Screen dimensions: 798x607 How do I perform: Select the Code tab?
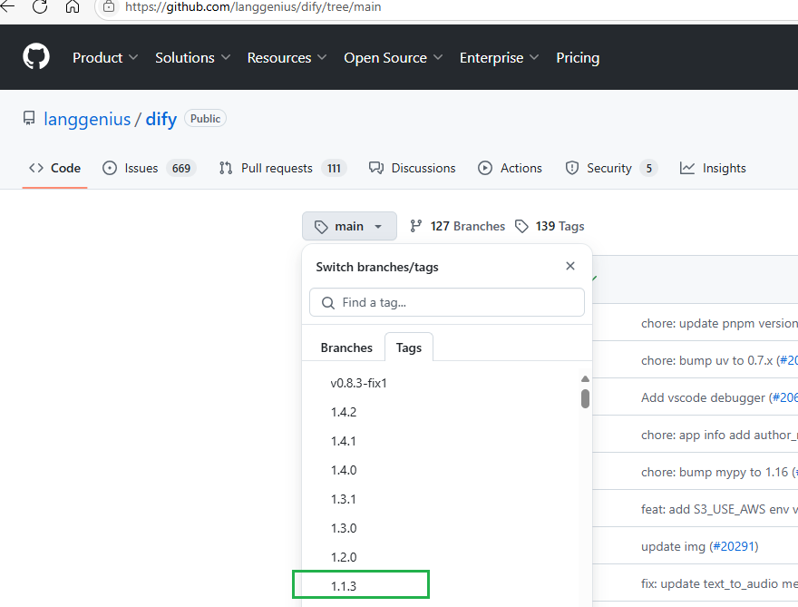[55, 168]
